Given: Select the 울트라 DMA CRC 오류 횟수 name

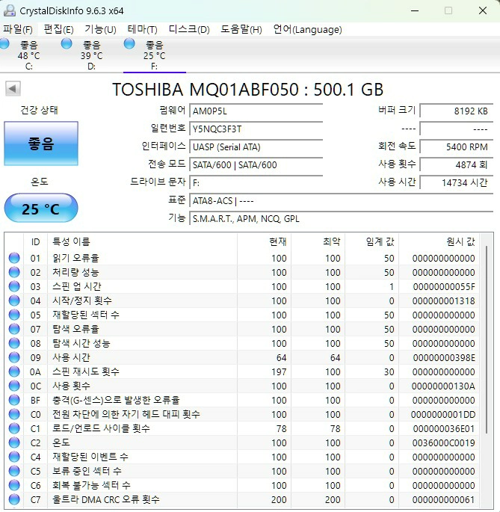Looking at the screenshot, I should [x=106, y=499].
